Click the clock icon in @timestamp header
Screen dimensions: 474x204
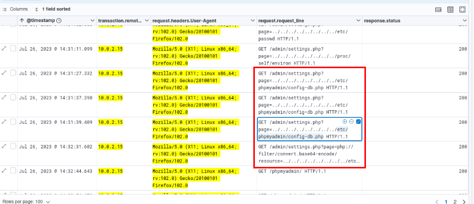point(59,21)
